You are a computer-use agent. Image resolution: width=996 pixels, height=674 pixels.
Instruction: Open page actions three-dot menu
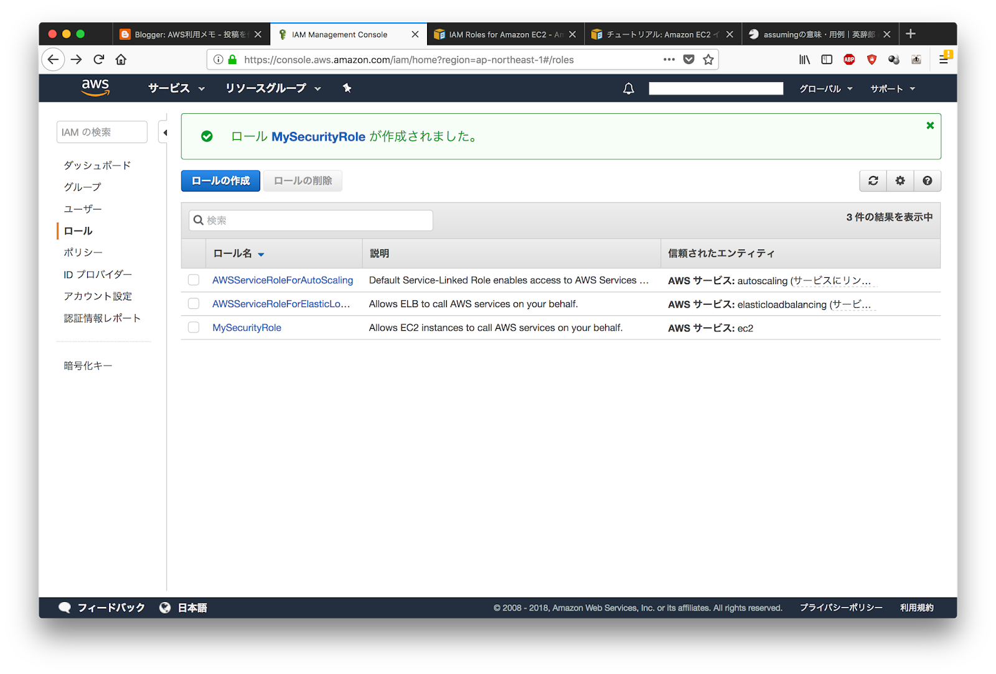[669, 60]
